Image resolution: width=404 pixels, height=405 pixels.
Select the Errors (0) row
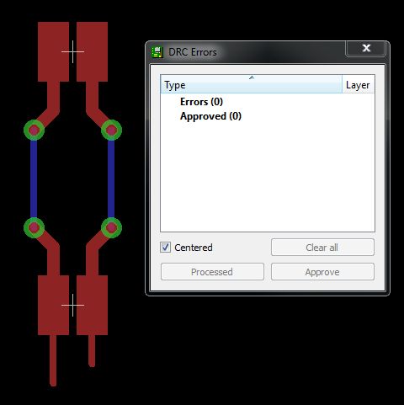click(x=201, y=102)
